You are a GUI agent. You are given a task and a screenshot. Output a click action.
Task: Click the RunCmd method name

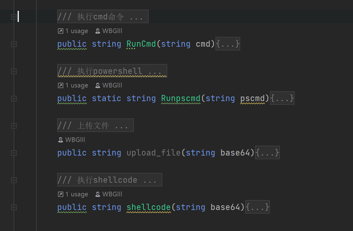click(x=141, y=44)
